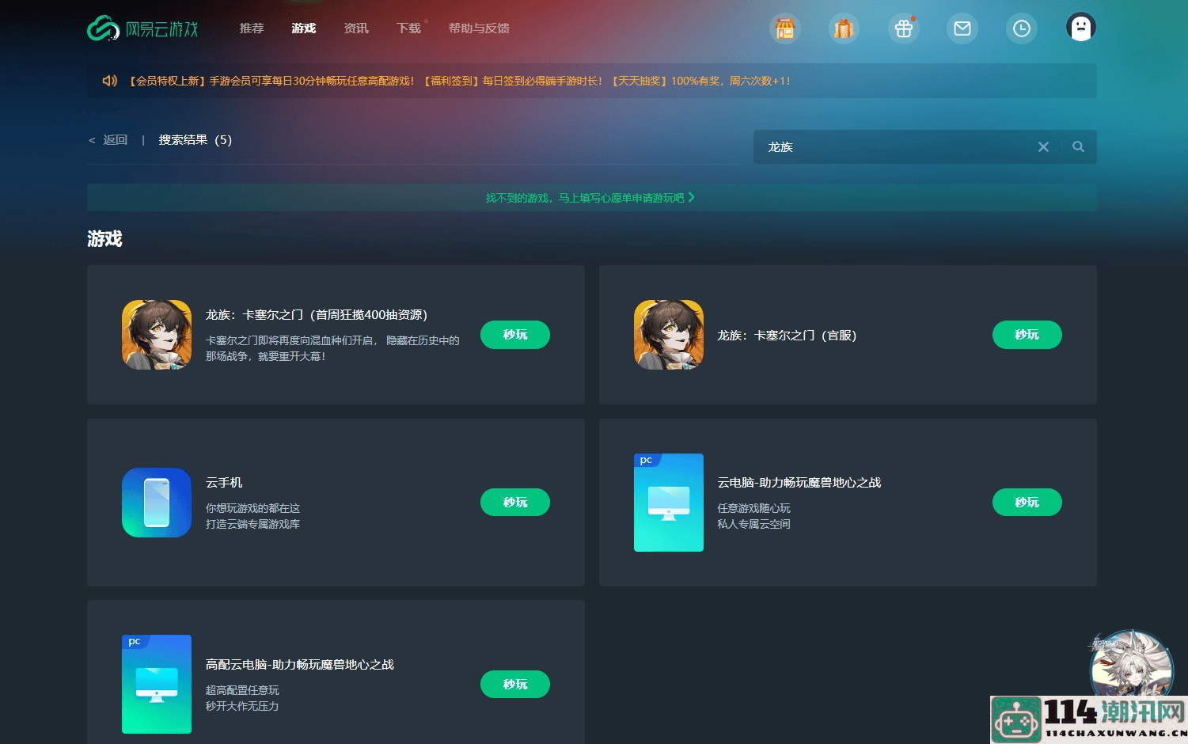Go back via 返回 link

click(108, 140)
